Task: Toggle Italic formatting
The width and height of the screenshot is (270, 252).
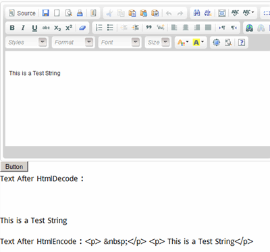Action: (x=23, y=28)
